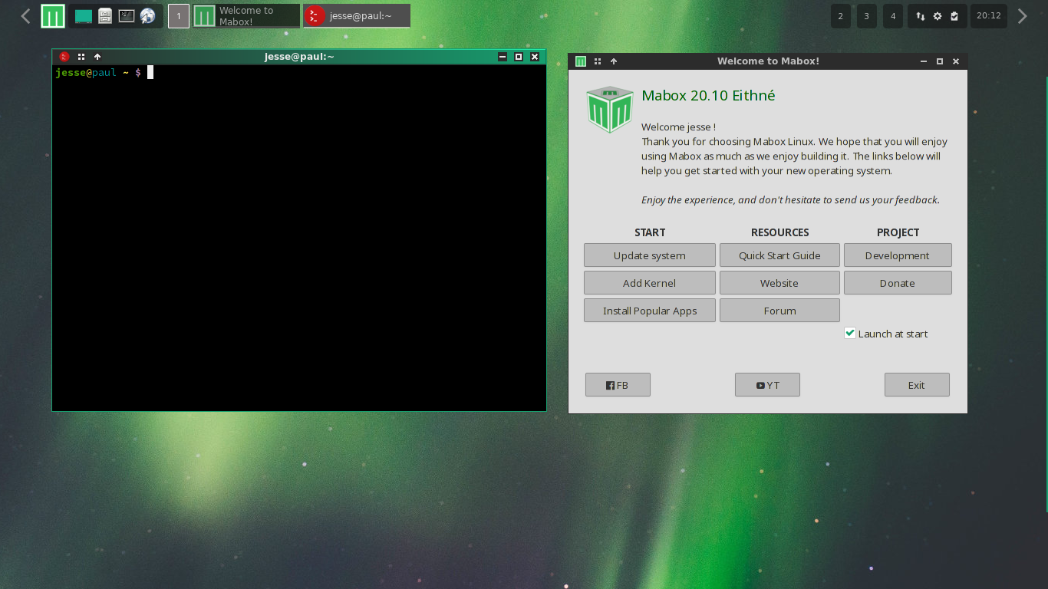Select Welcome to Mabox taskbar entry
Viewport: 1048px width, 589px height.
(x=246, y=16)
